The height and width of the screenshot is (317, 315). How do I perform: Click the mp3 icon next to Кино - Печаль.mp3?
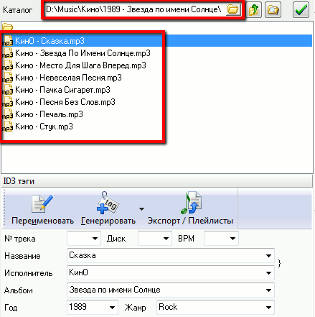tap(7, 114)
